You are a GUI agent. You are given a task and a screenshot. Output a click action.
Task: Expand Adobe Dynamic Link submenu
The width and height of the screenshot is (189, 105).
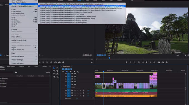[x=24, y=40]
